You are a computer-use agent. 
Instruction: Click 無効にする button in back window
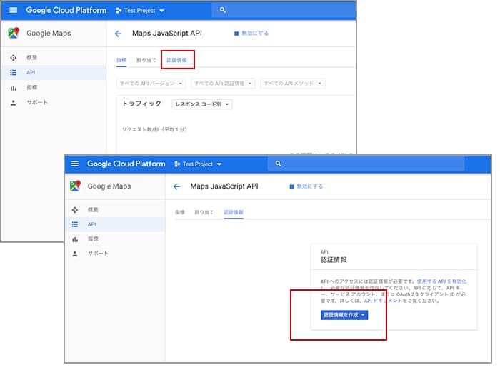tap(251, 34)
